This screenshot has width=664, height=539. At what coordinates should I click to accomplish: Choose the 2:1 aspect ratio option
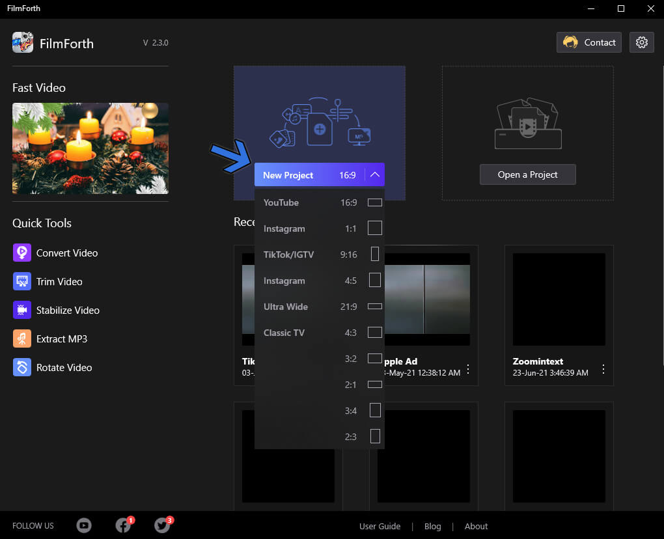320,385
